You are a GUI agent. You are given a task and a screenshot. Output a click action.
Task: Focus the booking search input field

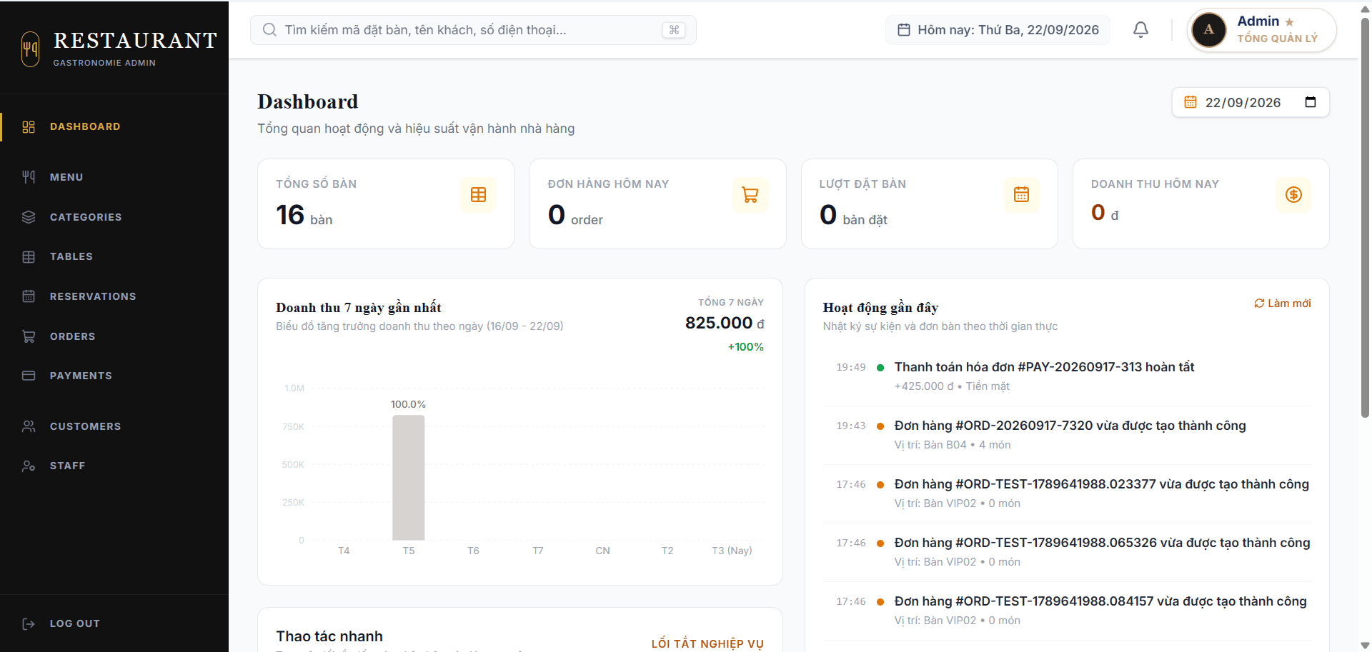coord(473,30)
